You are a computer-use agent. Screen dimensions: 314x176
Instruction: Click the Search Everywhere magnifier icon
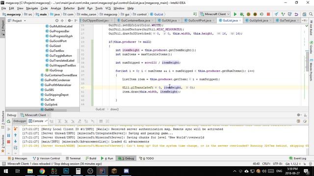[x=311, y=14]
